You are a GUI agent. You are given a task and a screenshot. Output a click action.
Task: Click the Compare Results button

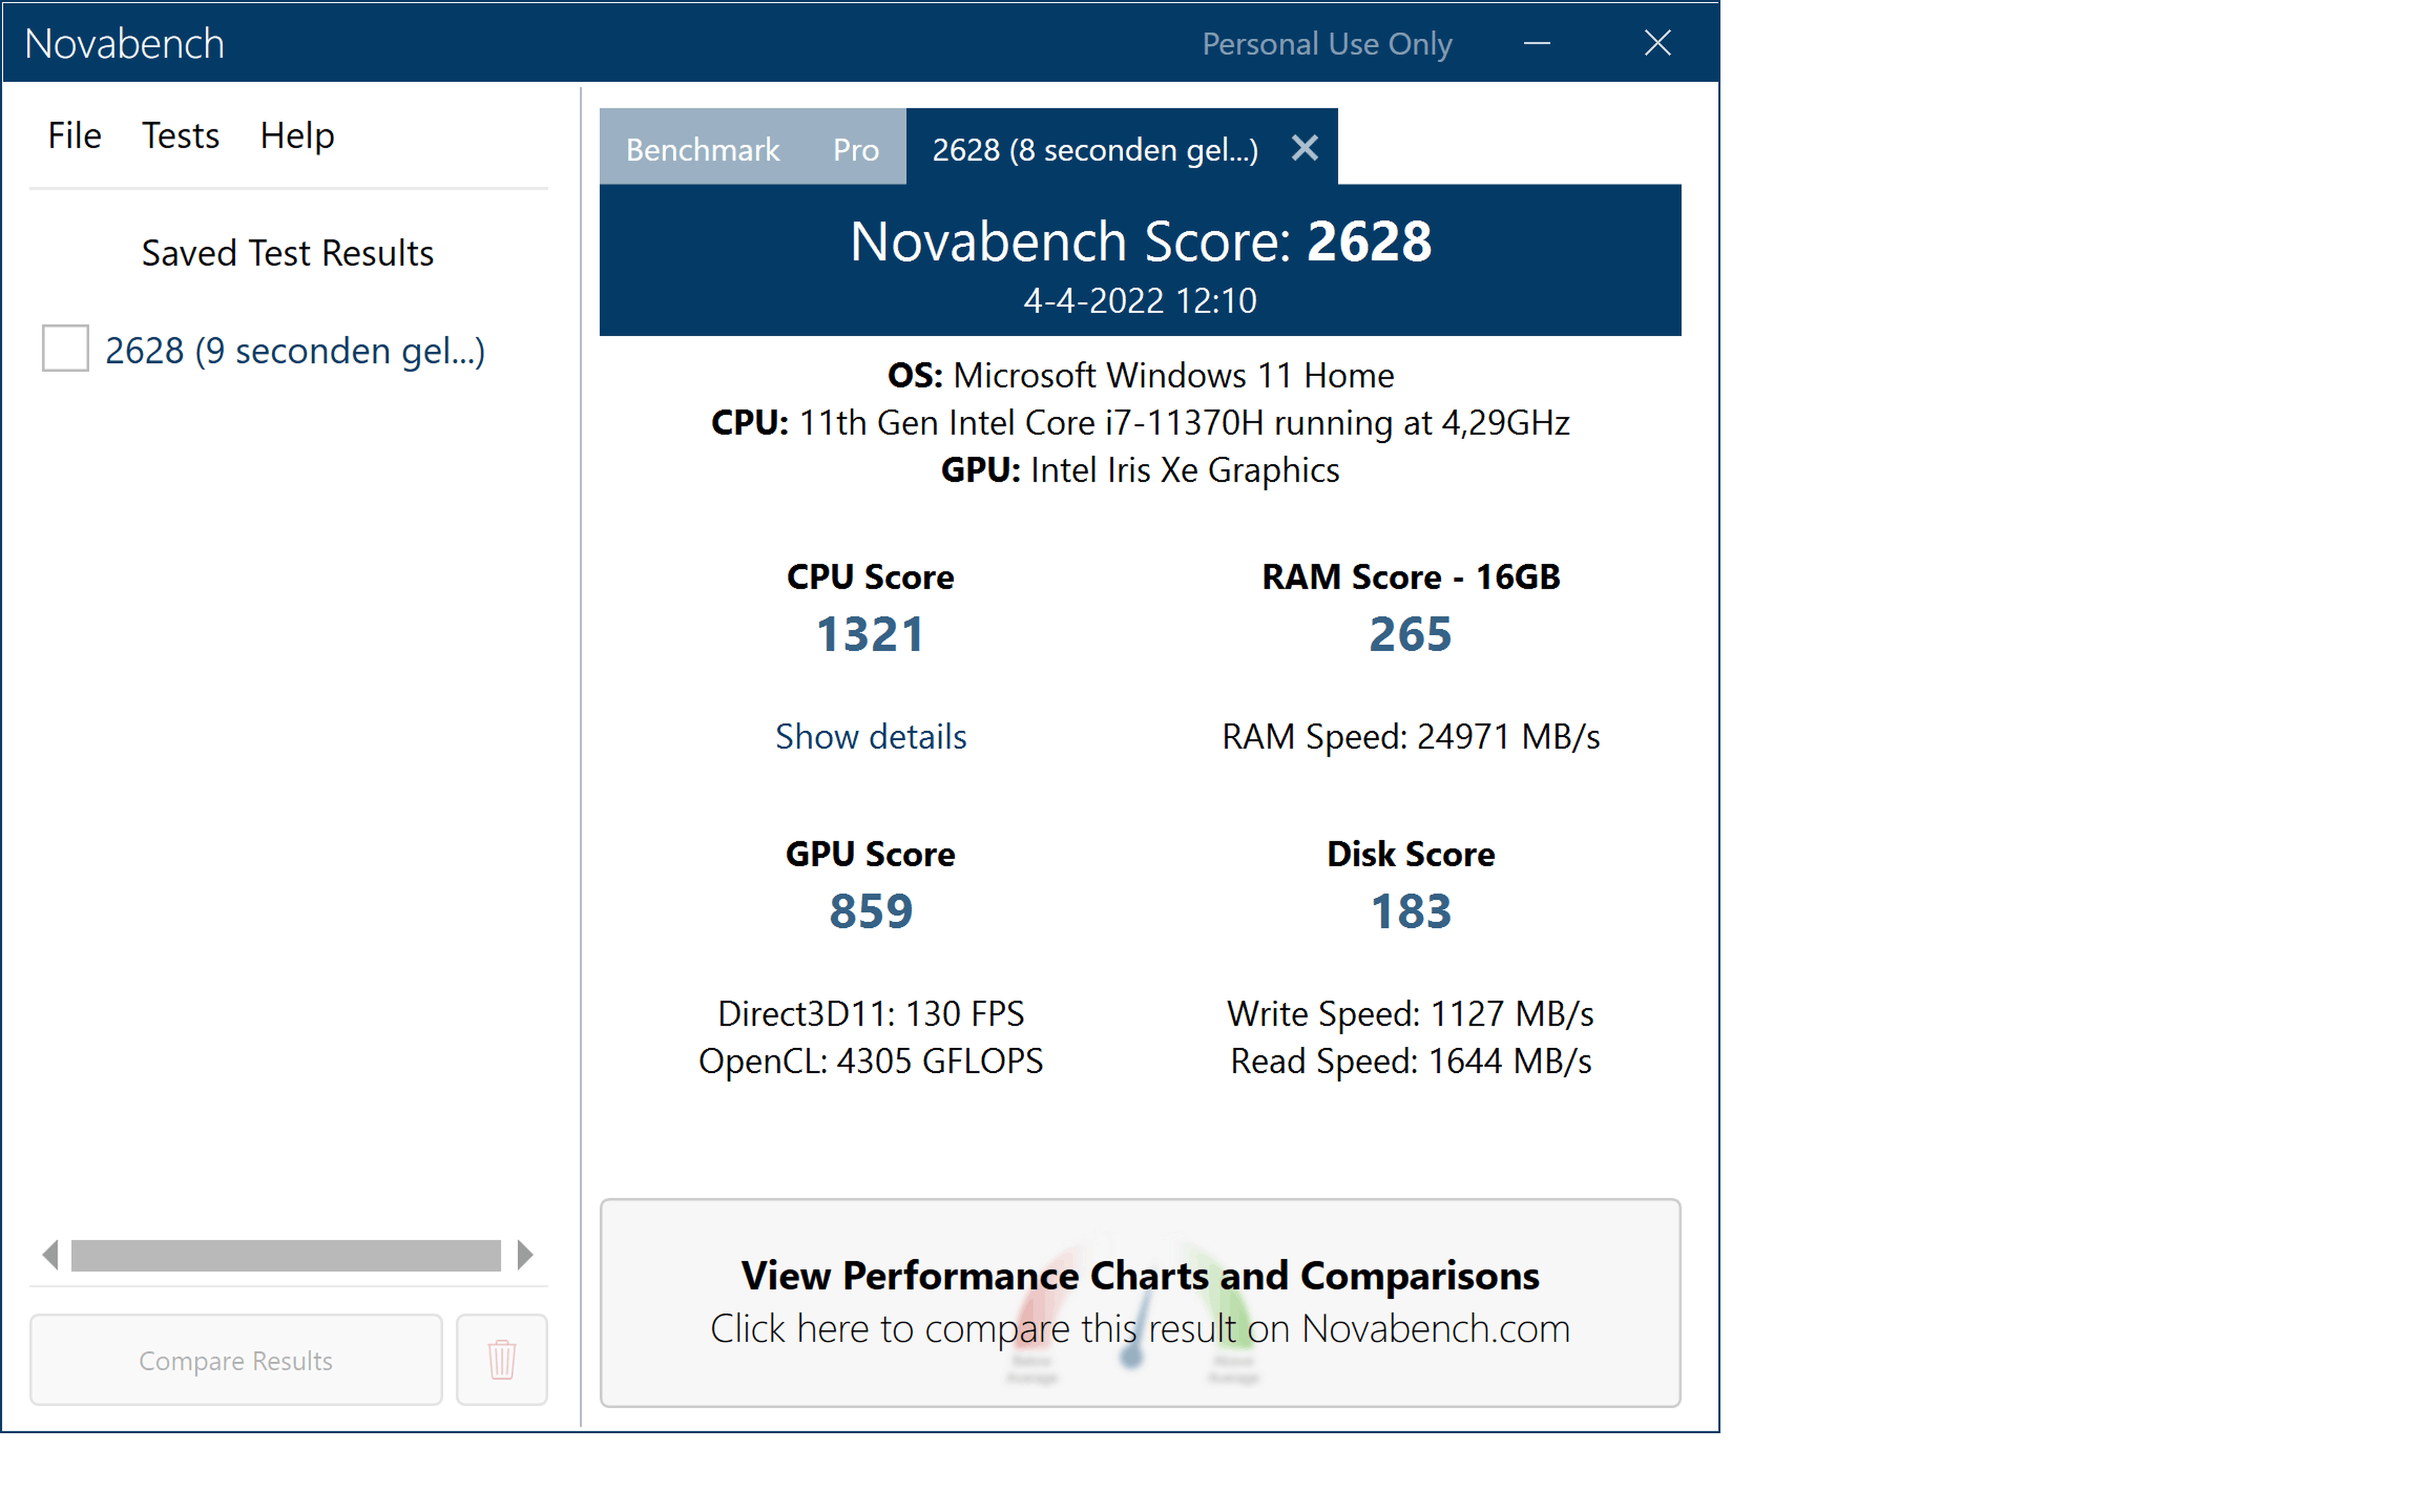coord(236,1360)
